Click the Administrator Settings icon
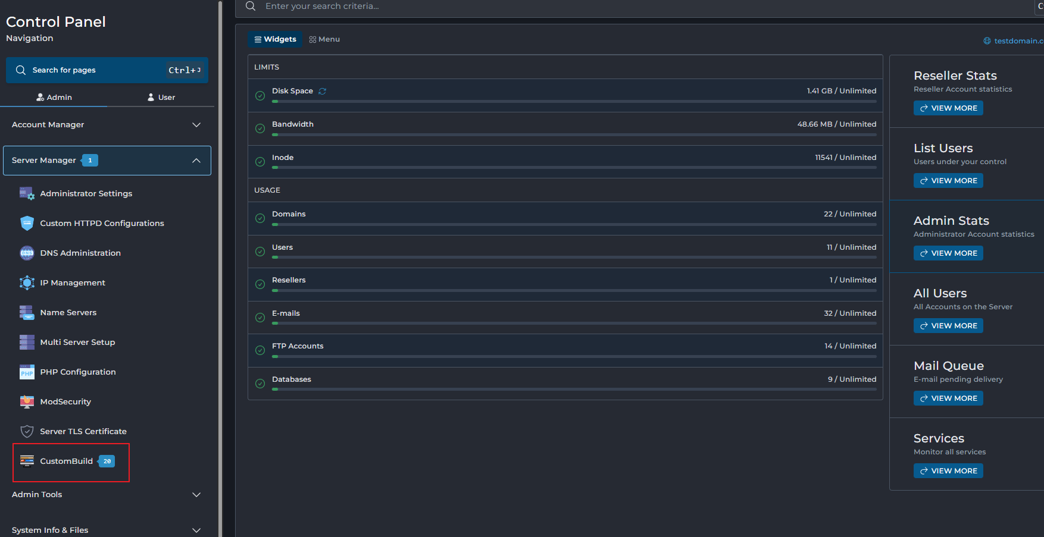This screenshot has height=537, width=1044. 27,193
